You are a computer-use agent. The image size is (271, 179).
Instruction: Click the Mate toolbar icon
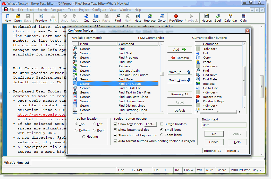(x=138, y=18)
